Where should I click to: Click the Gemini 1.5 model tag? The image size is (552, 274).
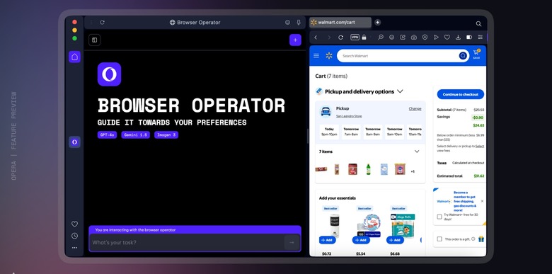point(136,135)
